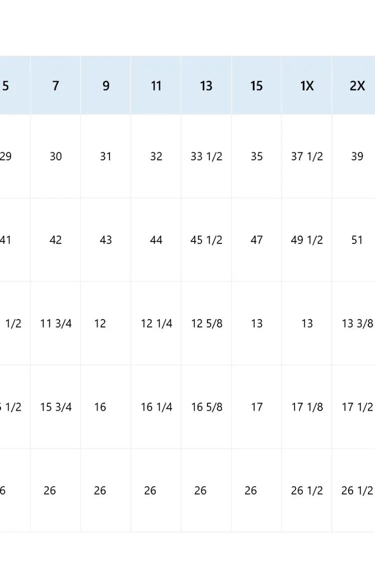Click the 13 3/8 measurement cell
Viewport: 375px width, 563px height.
click(x=357, y=324)
